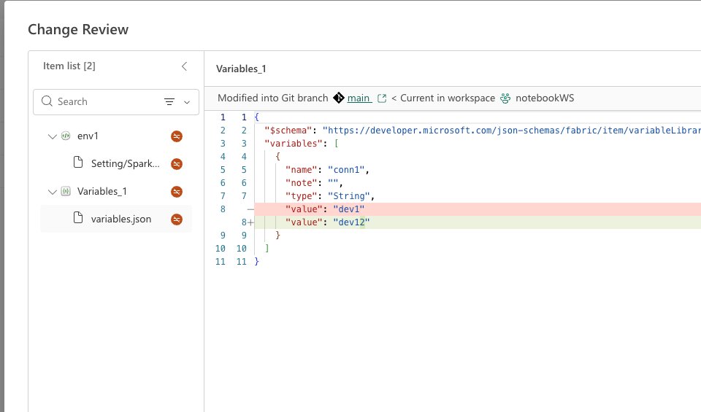
Task: Click the minus marker on deleted line 8
Action: (x=250, y=209)
